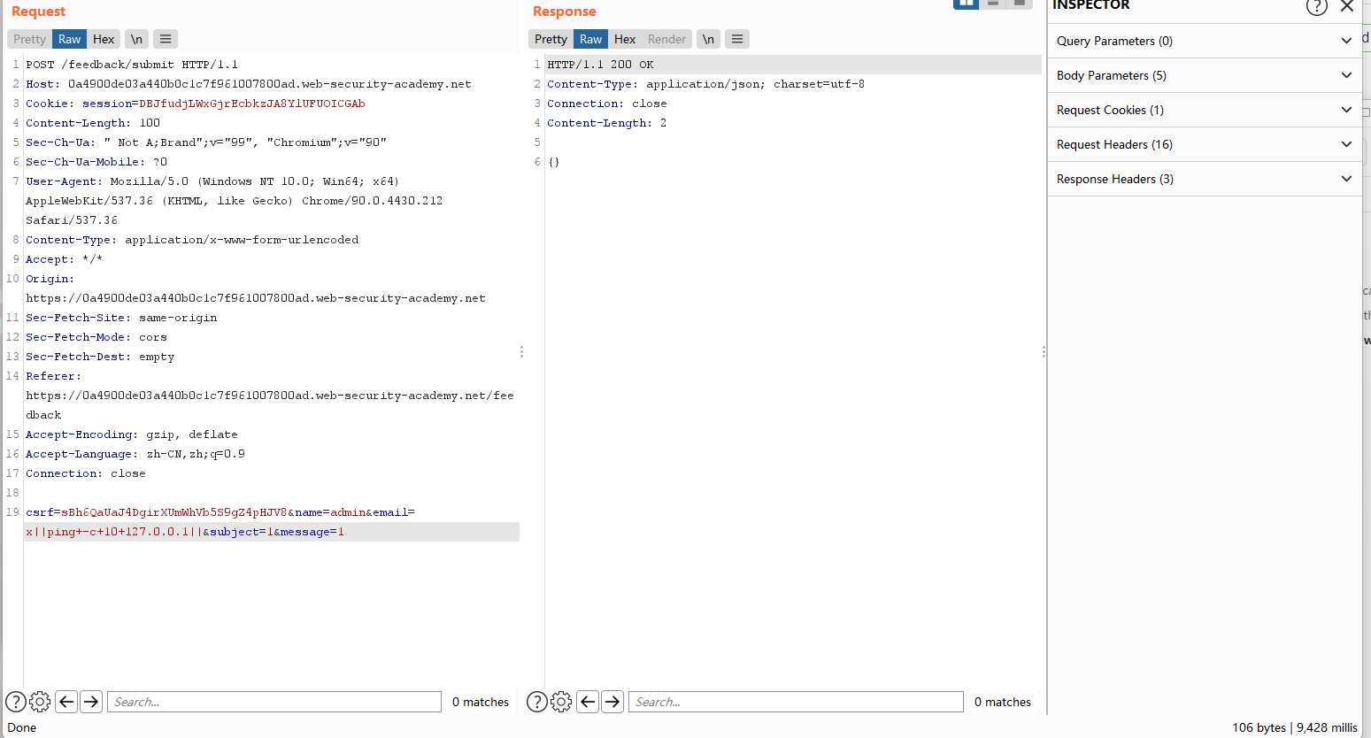The width and height of the screenshot is (1371, 738).
Task: Toggle non-printable characters in Request
Action: point(136,39)
